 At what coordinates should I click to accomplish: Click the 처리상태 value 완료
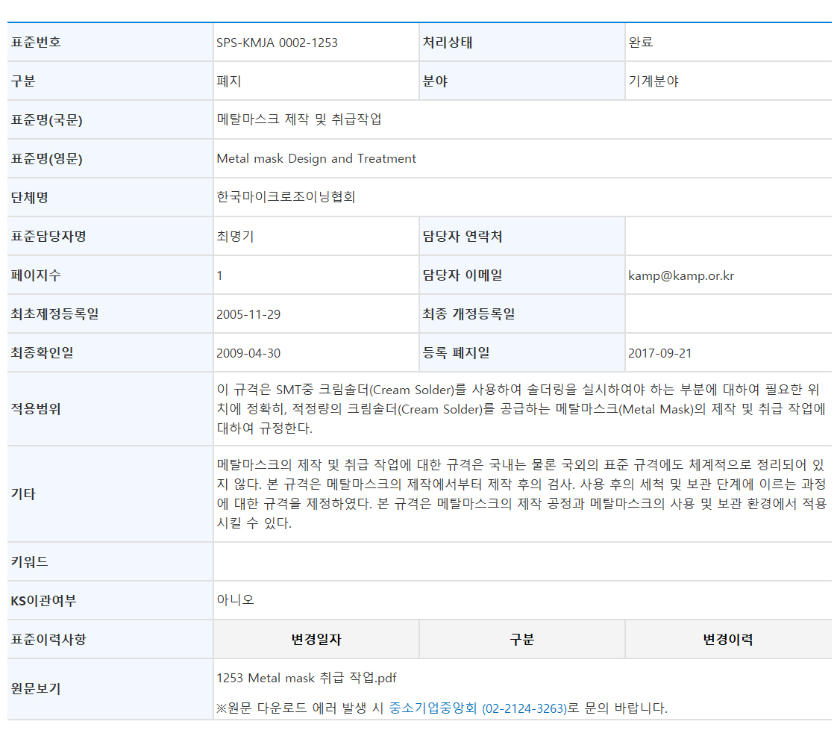click(x=641, y=43)
